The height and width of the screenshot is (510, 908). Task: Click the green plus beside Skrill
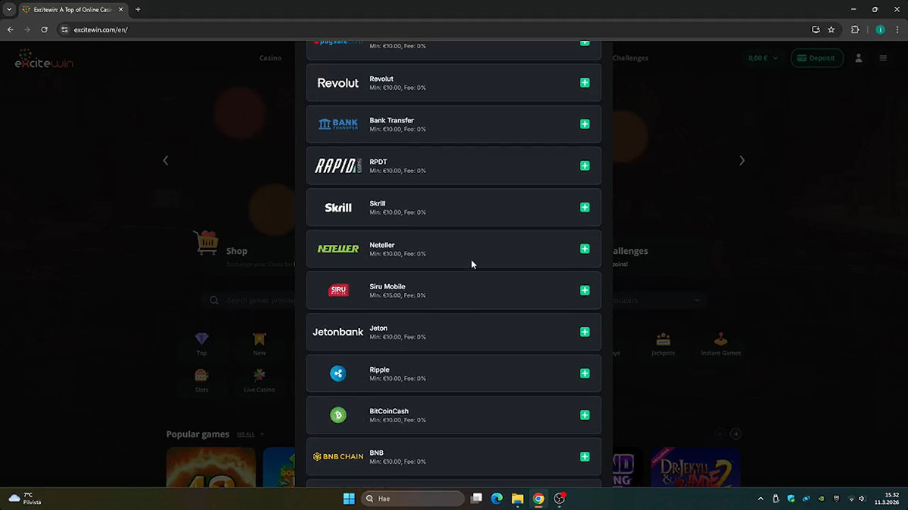pyautogui.click(x=584, y=207)
